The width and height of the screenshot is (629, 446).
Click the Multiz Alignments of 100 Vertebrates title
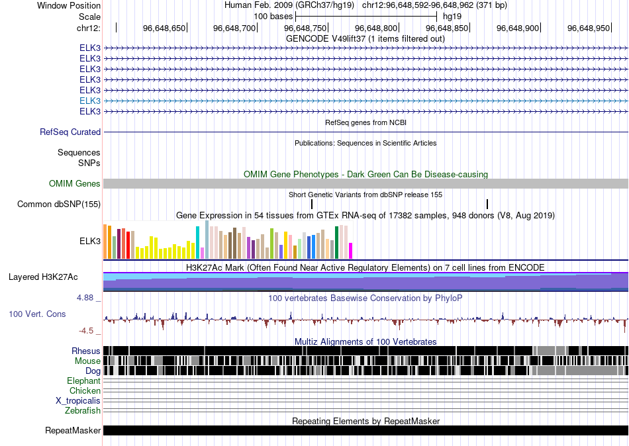[x=365, y=341]
